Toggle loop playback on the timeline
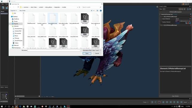The height and width of the screenshot is (108, 192). point(163,102)
